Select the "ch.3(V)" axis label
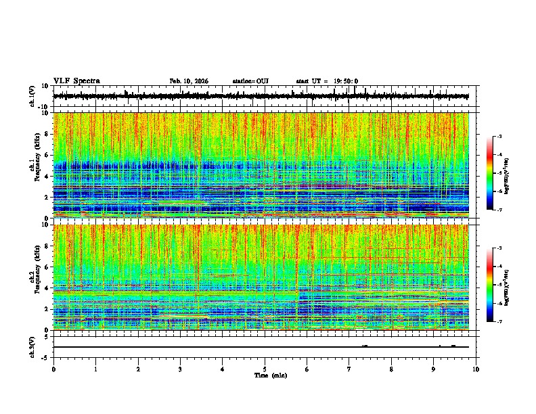This screenshot has width=536, height=414. tap(32, 347)
